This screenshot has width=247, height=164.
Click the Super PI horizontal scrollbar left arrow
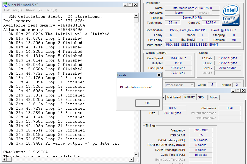[4, 160]
